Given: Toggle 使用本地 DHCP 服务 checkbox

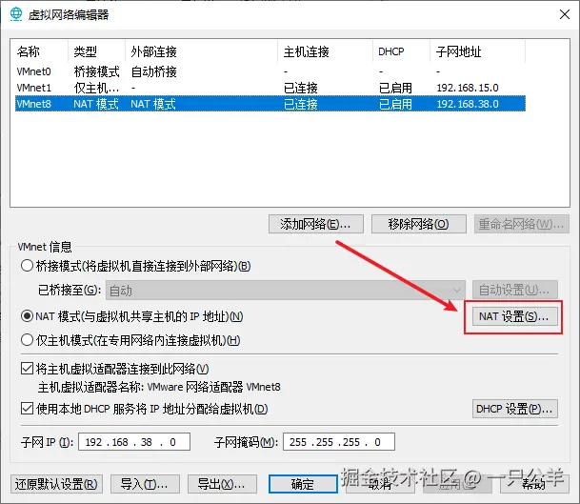Looking at the screenshot, I should 27,409.
